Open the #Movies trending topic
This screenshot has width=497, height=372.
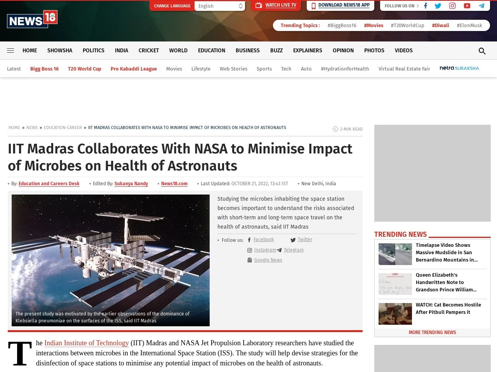tap(374, 25)
